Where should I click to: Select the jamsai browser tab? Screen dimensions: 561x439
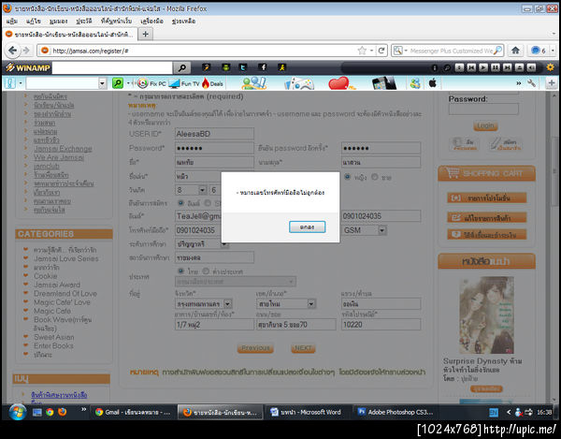click(x=70, y=35)
